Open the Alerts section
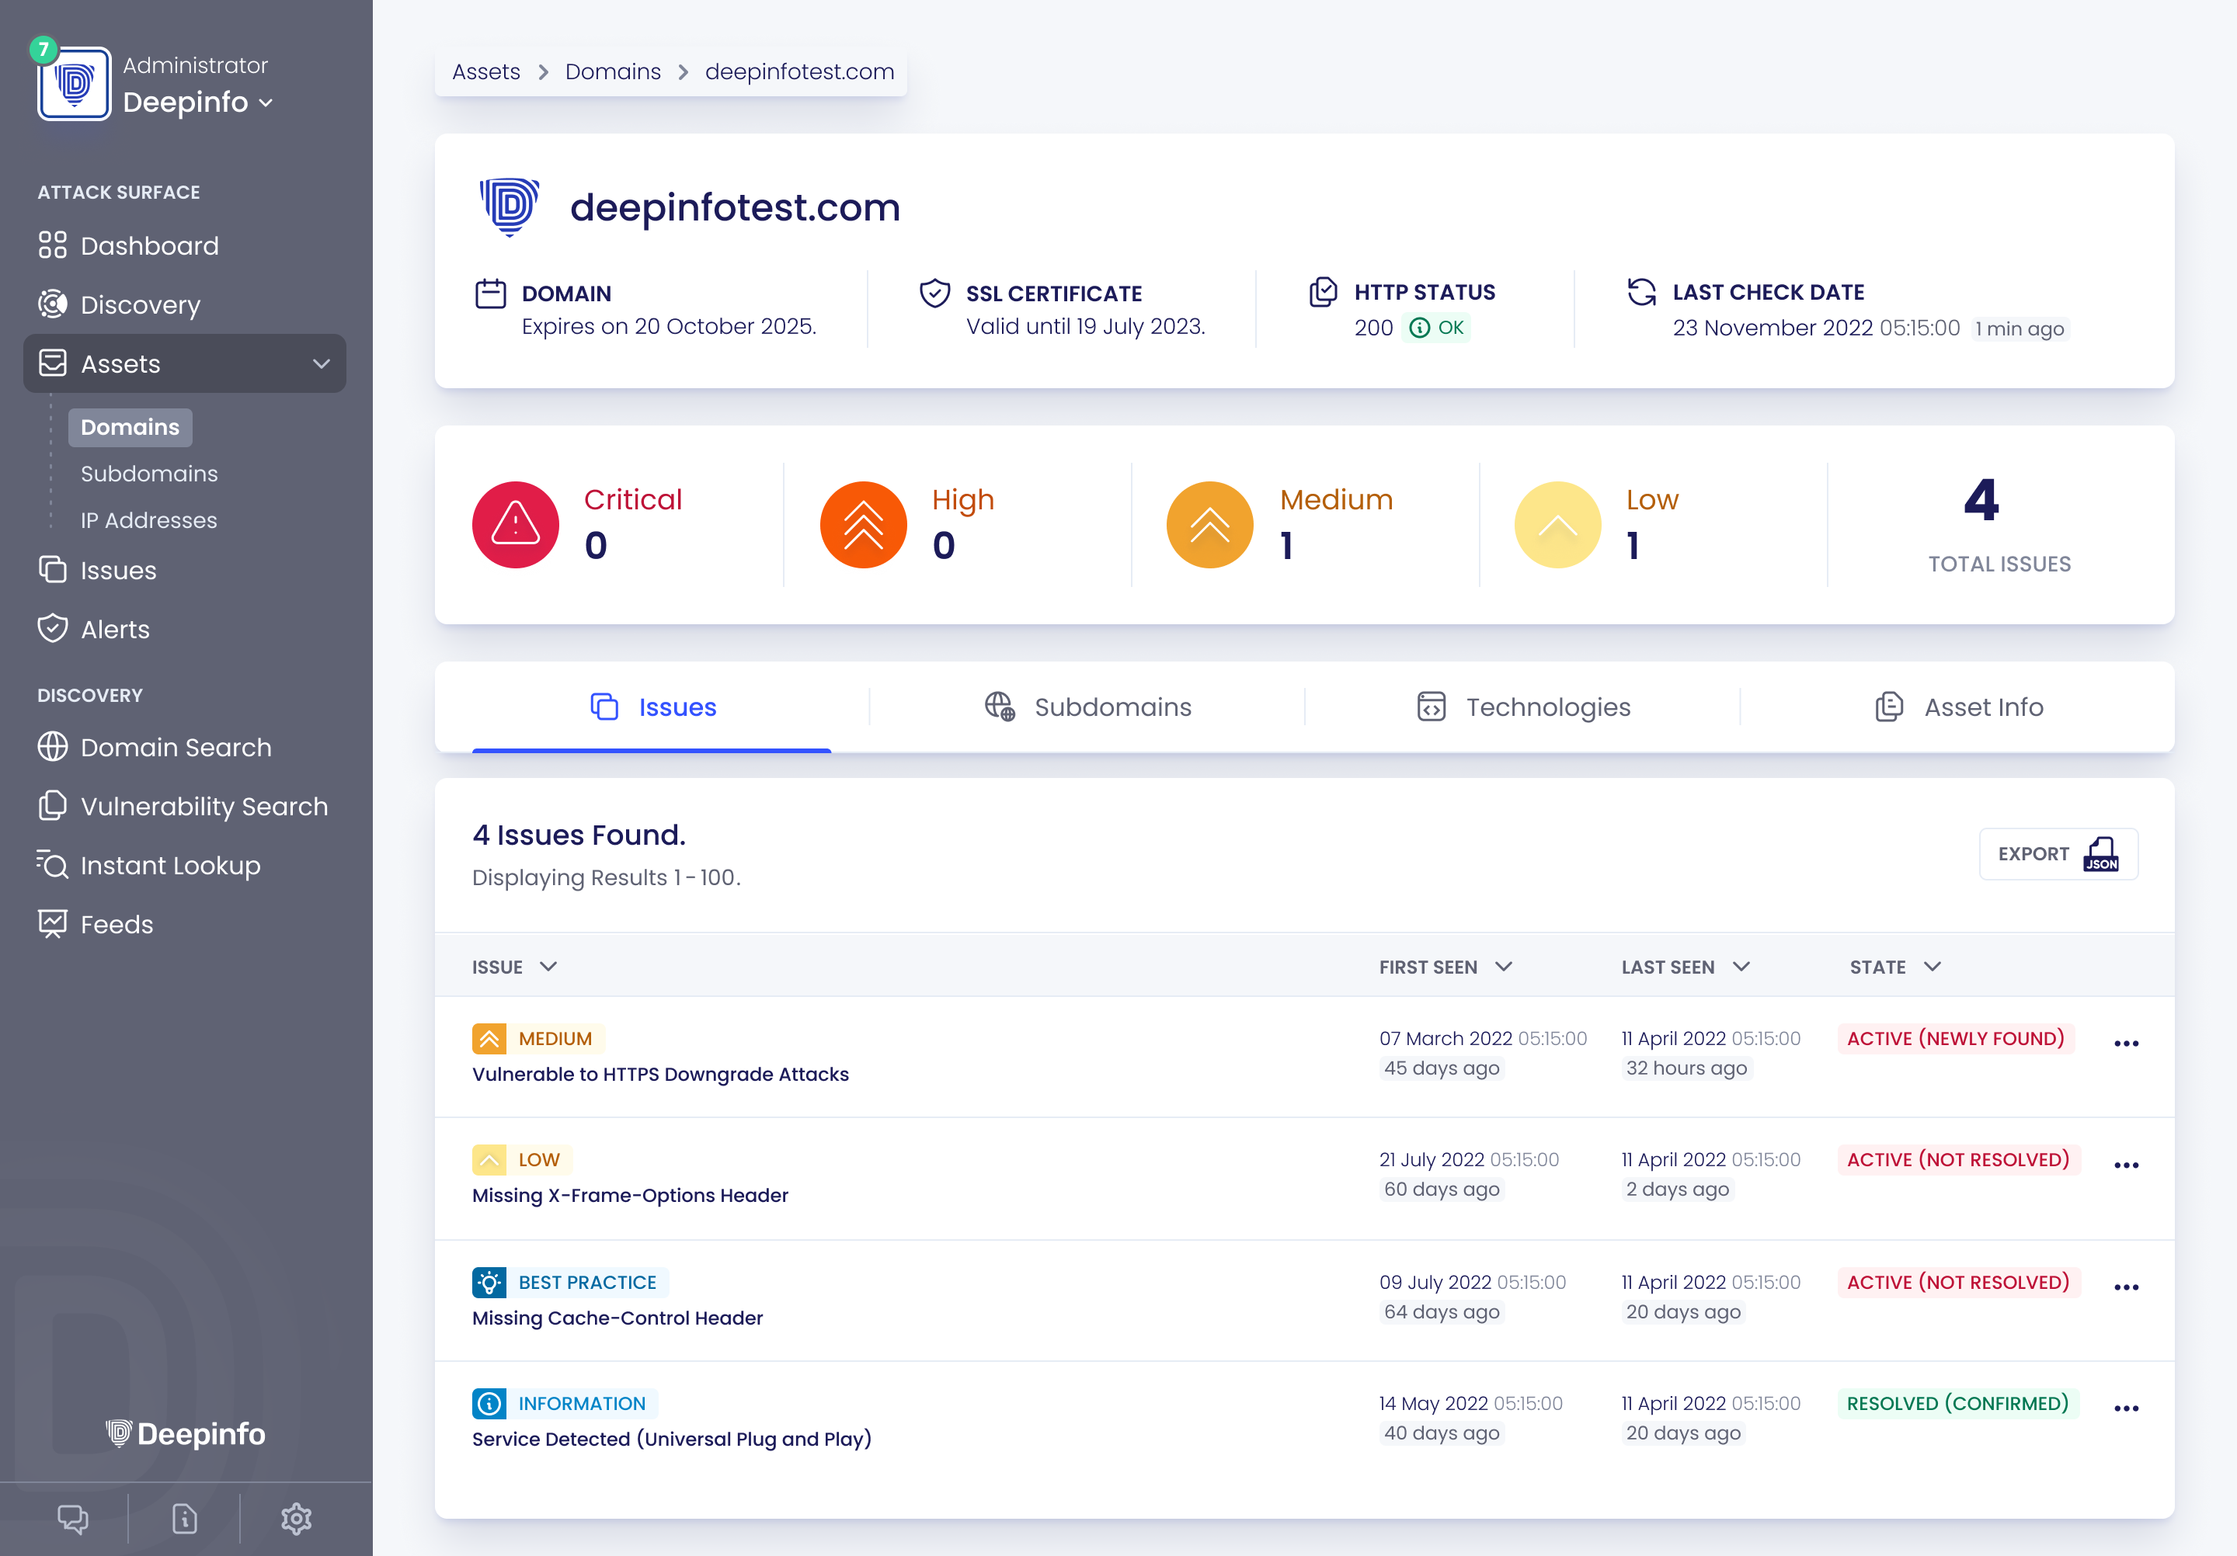Image resolution: width=2237 pixels, height=1556 pixels. pos(114,629)
